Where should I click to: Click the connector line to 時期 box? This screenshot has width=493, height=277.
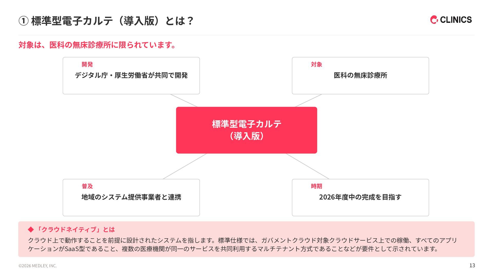[x=308, y=166]
